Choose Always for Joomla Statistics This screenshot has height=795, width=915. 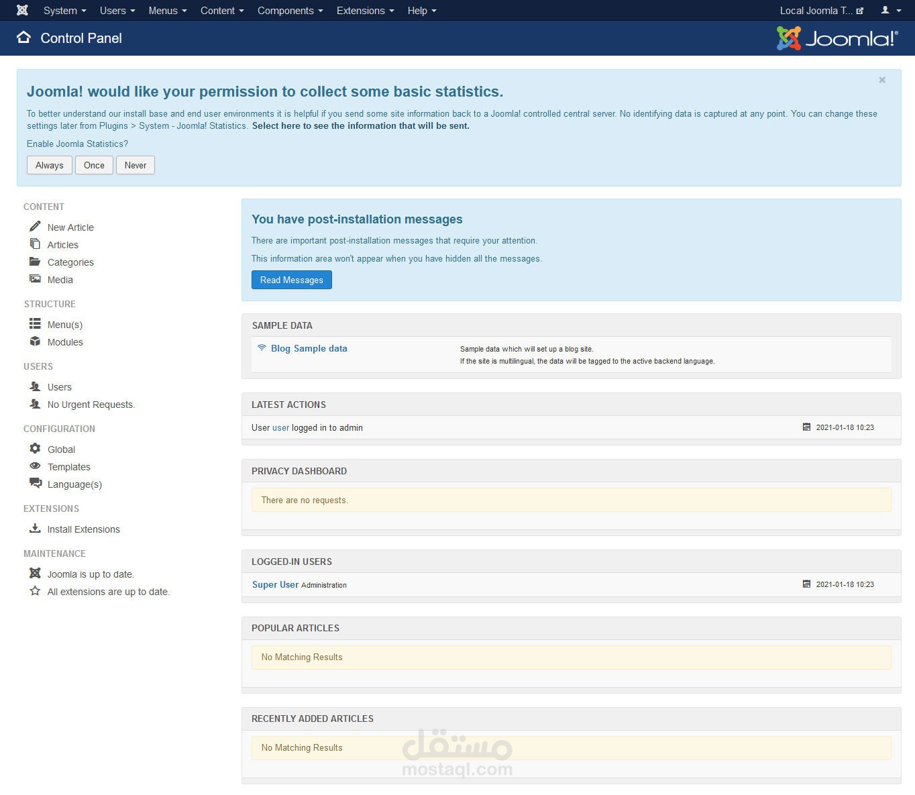pos(50,165)
